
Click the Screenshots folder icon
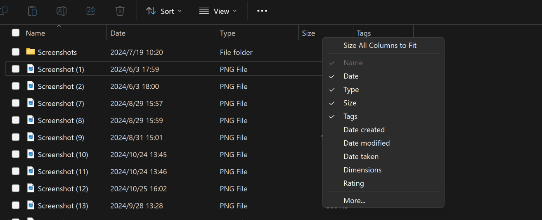point(30,52)
